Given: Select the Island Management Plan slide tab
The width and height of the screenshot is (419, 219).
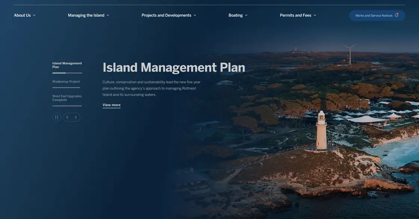Looking at the screenshot, I should pos(67,65).
